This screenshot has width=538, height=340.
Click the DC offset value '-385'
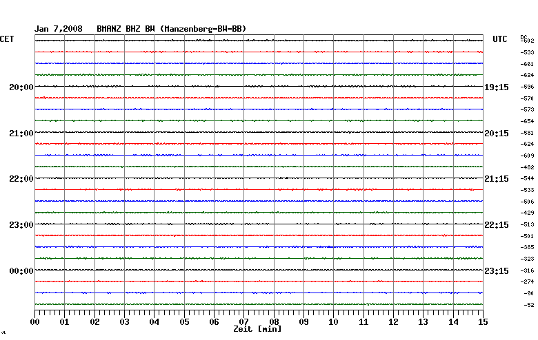(527, 247)
